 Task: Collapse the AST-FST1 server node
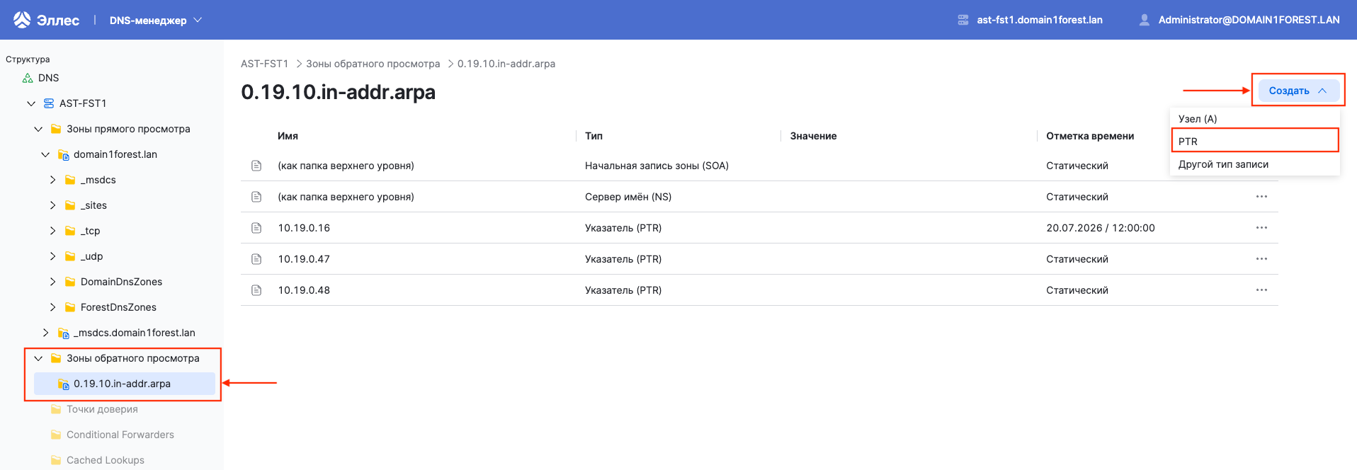coord(31,103)
